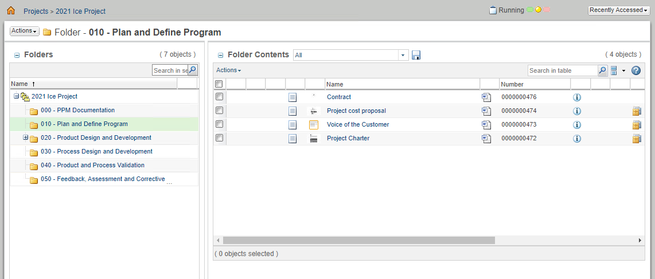The image size is (655, 279).
Task: Check the Contract row checkbox
Action: click(219, 97)
